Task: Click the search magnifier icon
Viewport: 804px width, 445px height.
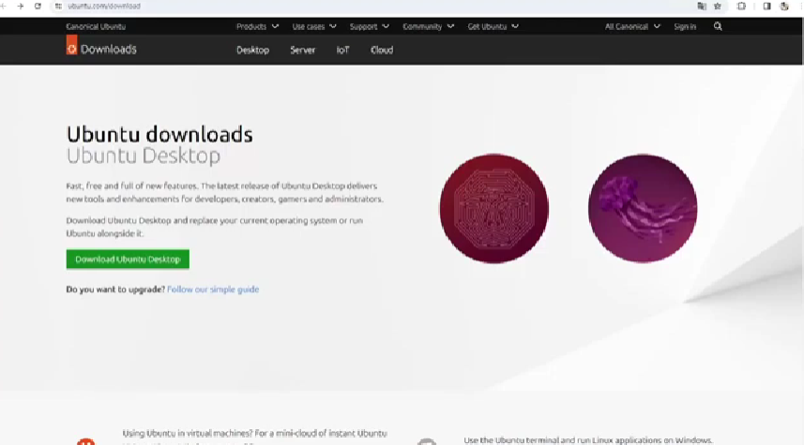Action: [x=718, y=26]
